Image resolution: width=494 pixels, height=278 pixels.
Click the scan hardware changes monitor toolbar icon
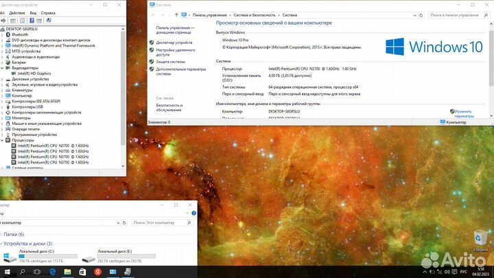point(49,21)
